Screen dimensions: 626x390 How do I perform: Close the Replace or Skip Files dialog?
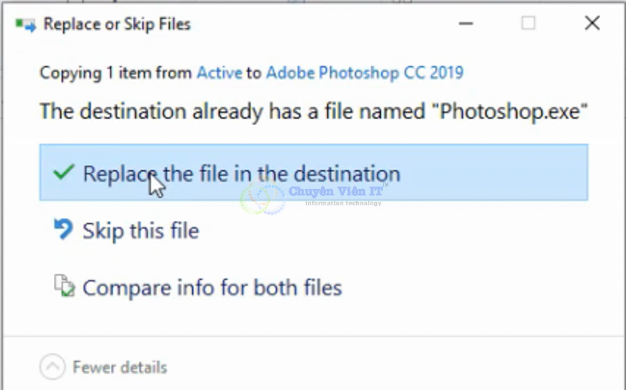592,23
